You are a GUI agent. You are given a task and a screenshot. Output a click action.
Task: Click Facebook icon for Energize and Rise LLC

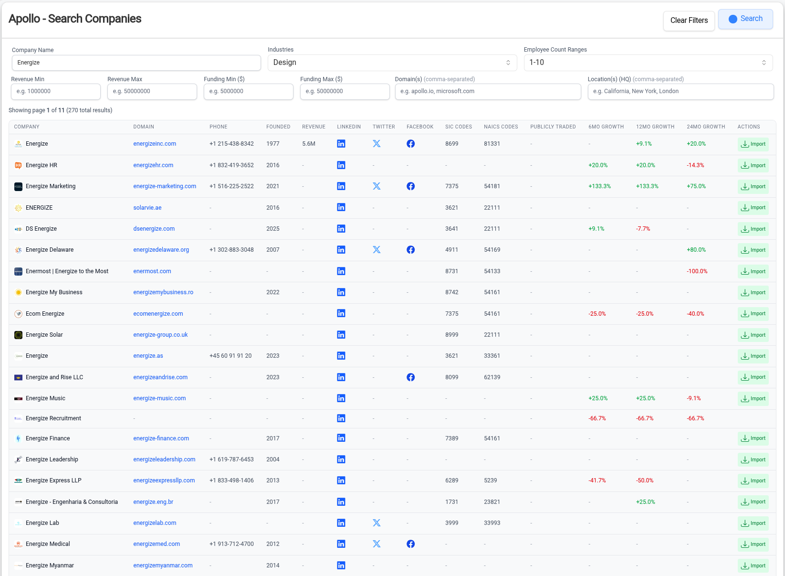point(410,377)
